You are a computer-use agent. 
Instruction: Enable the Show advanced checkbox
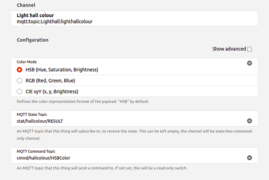tap(250, 49)
